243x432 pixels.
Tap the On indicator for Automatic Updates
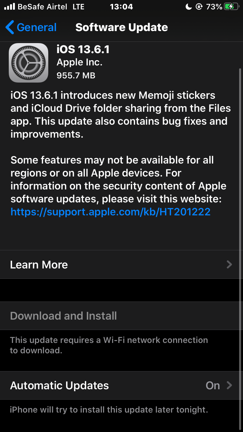213,385
